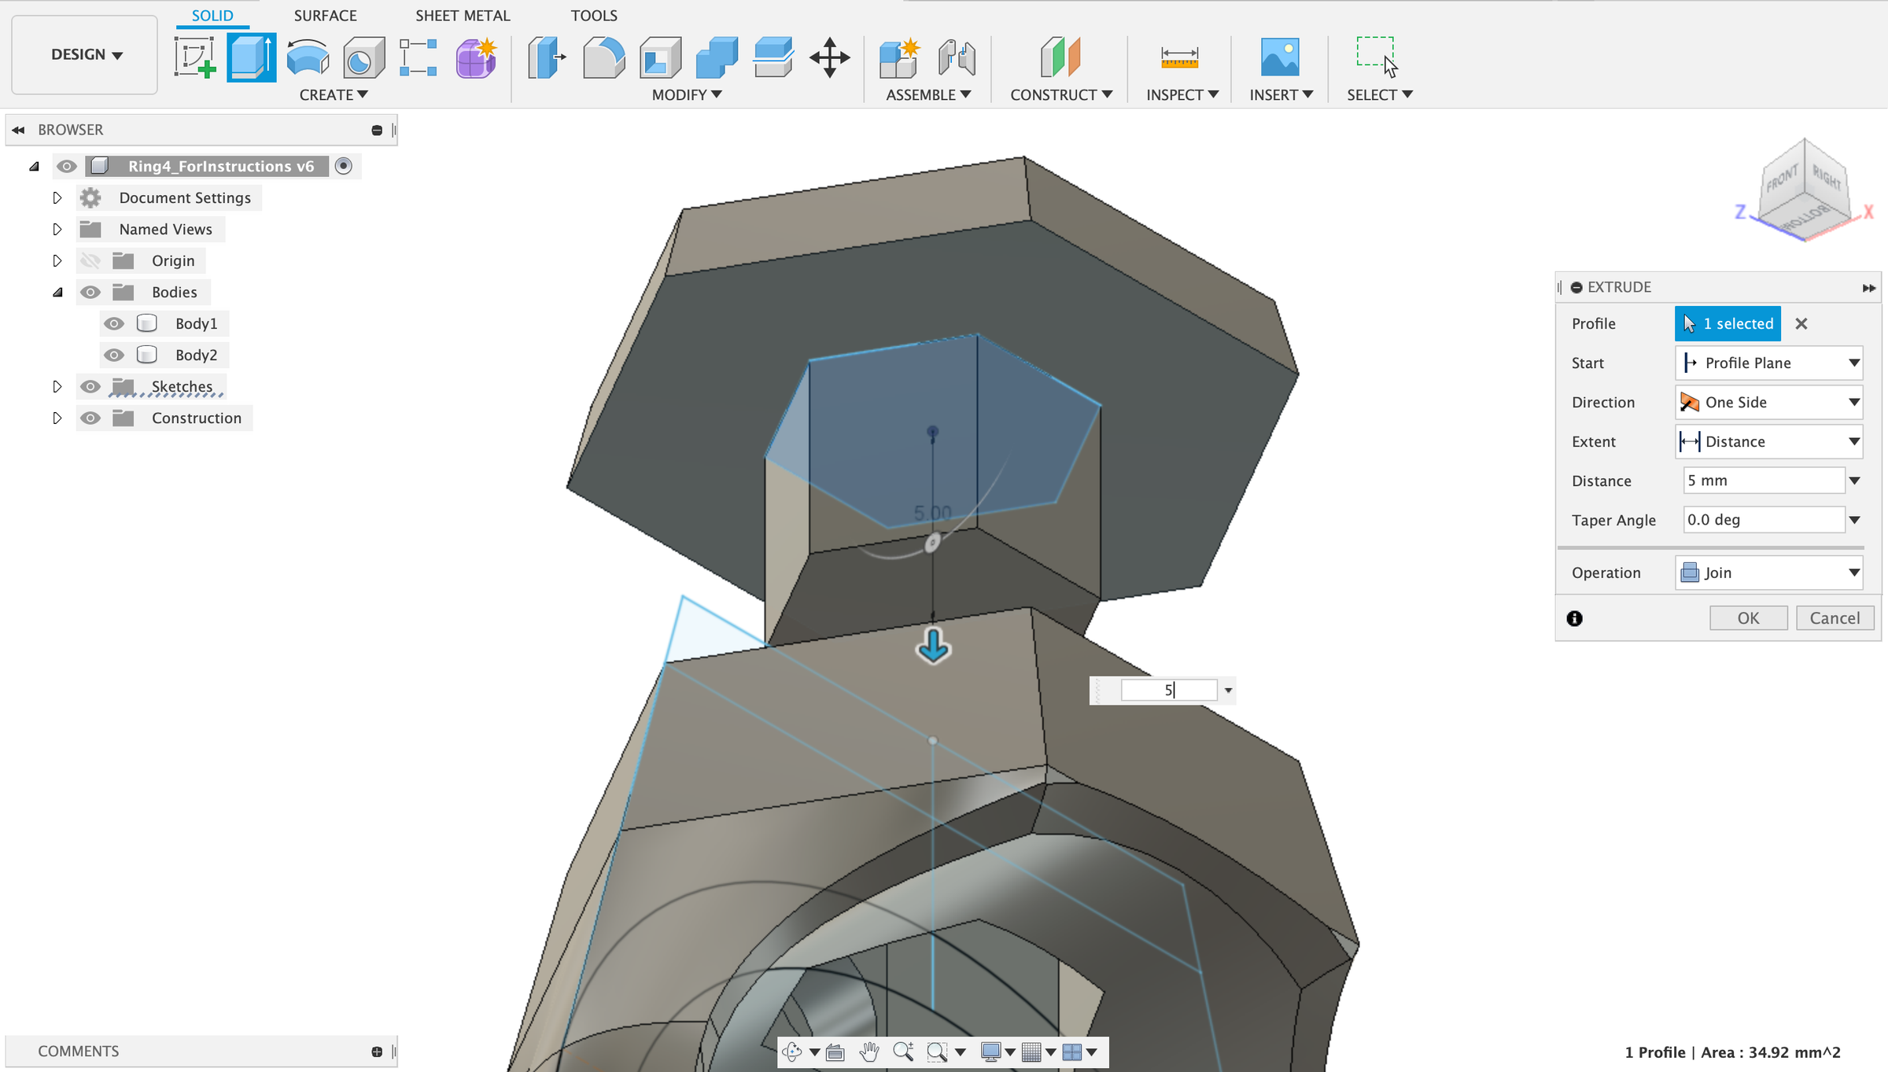Apply the Fillet tool
Image resolution: width=1888 pixels, height=1072 pixels.
603,56
